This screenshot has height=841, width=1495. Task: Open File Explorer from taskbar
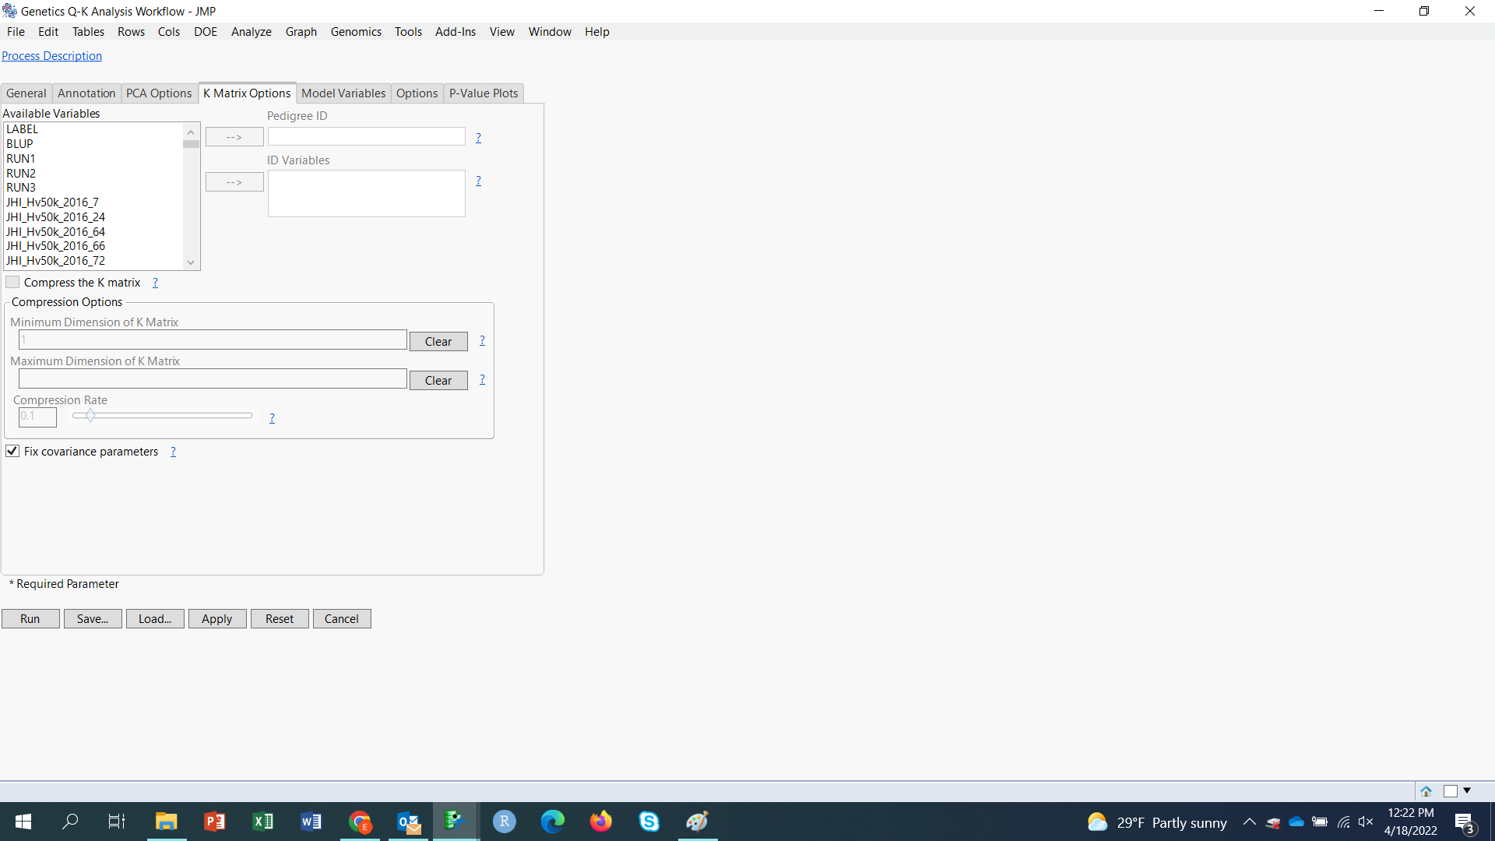click(166, 822)
